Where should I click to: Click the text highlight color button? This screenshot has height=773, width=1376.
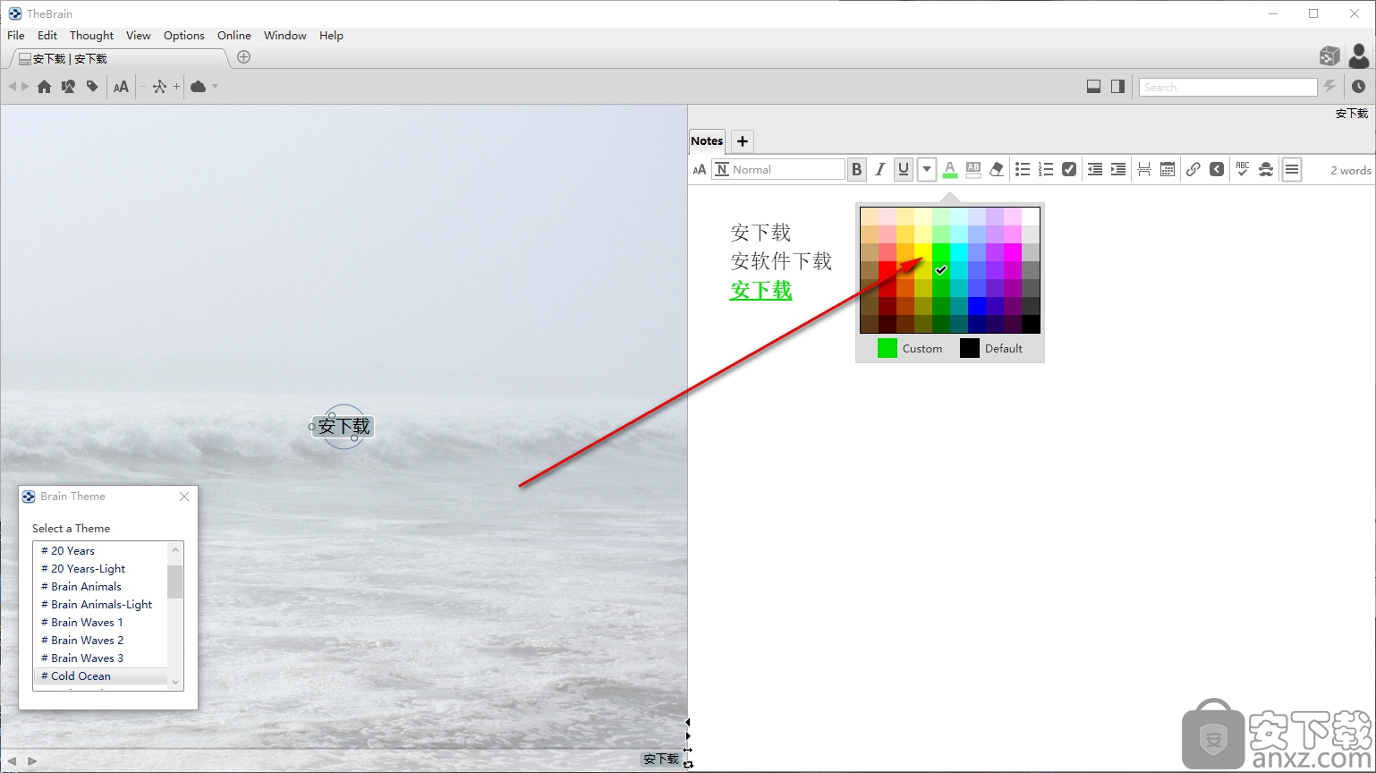click(x=973, y=169)
